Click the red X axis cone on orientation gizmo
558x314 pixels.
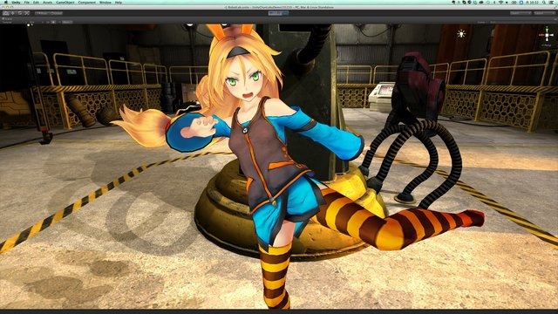541,35
